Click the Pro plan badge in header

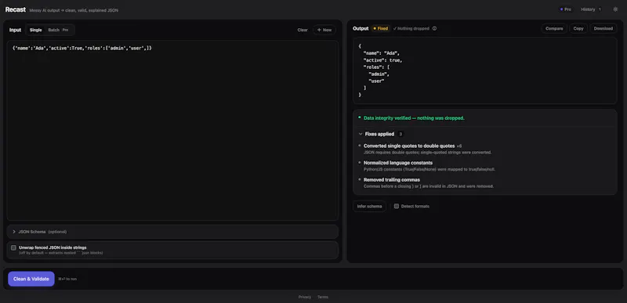tap(566, 9)
